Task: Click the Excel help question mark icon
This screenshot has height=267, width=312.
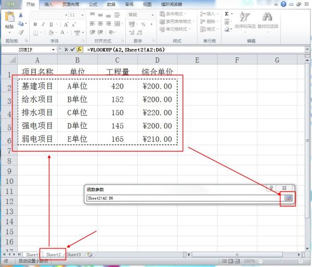Action: click(x=283, y=4)
